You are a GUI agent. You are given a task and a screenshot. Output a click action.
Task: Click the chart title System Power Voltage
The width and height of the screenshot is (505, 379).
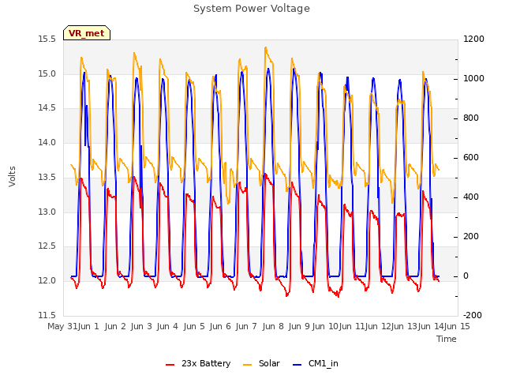[x=252, y=9]
